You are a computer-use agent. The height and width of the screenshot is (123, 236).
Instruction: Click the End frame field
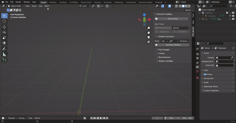pyautogui.click(x=187, y=118)
